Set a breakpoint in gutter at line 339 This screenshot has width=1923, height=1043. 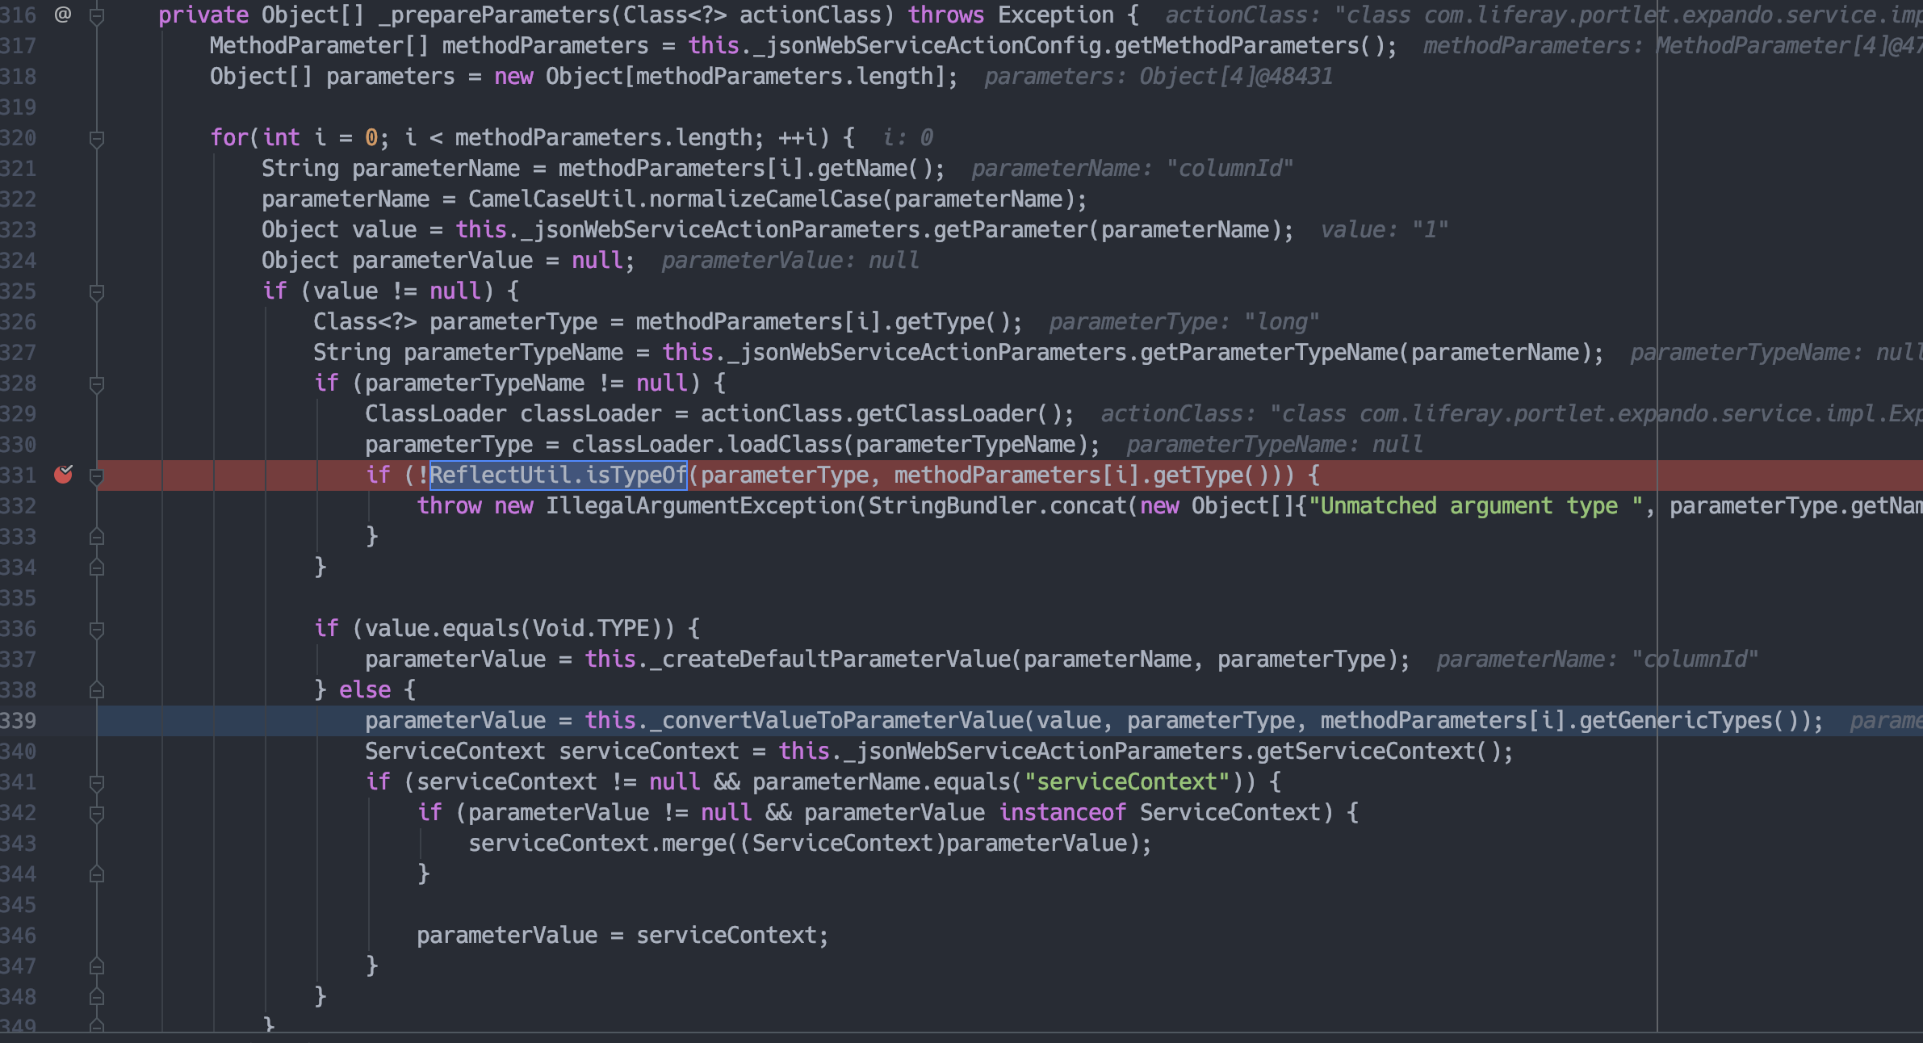[63, 721]
